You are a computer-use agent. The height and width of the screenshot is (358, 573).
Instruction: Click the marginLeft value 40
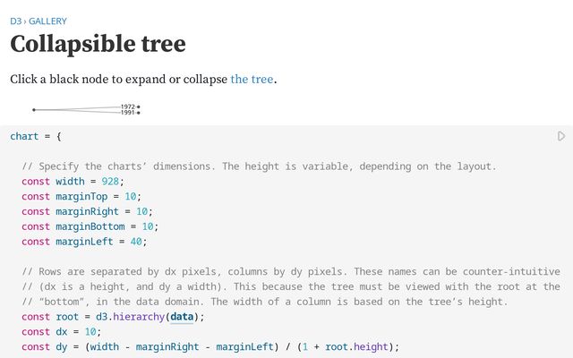[x=131, y=241]
